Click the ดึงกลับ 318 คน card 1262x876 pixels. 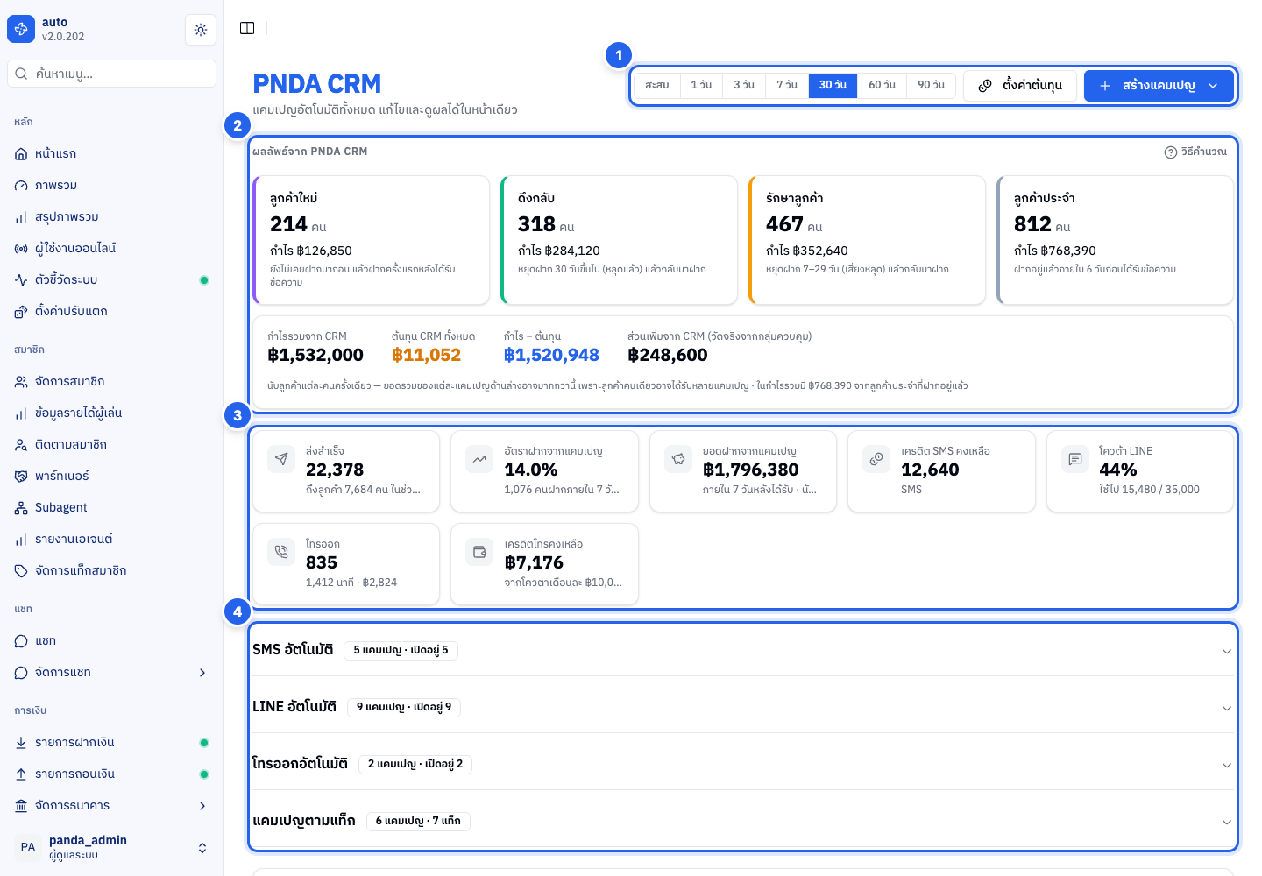tap(619, 240)
